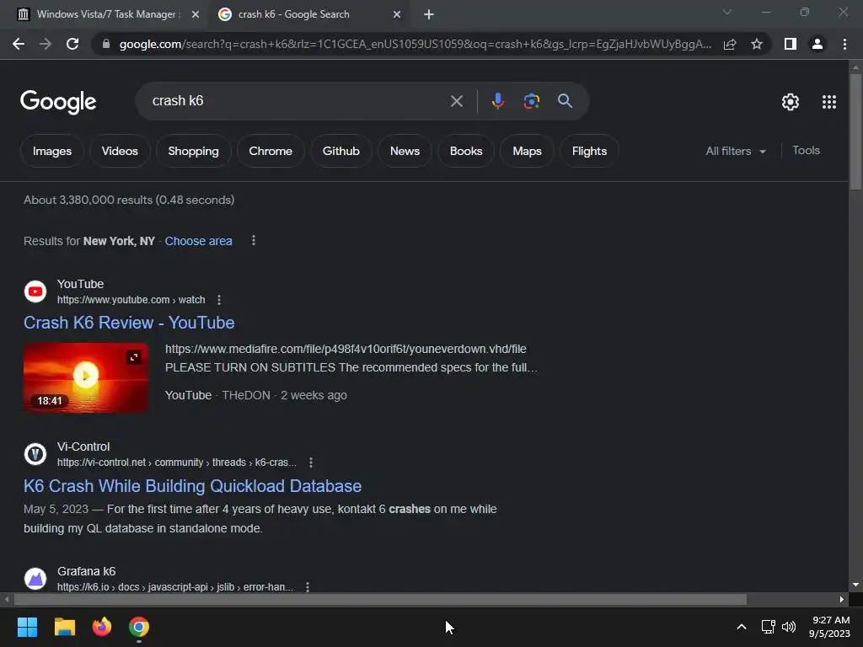The image size is (863, 647).
Task: Open more options for YouTube result
Action: click(219, 300)
